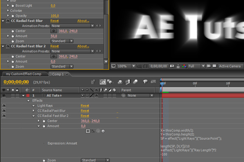Viewport: 244px width, 162px height.
Task: Open the Full resolution dropdown
Action: pyautogui.click(x=196, y=66)
